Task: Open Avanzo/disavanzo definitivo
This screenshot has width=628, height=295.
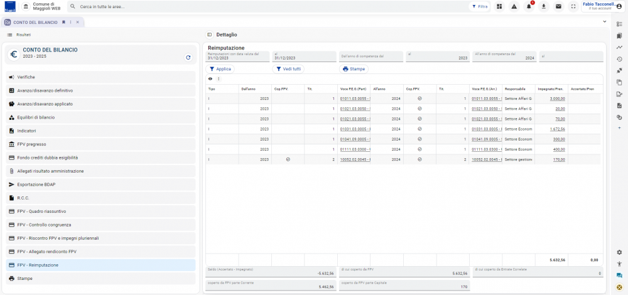Action: 100,90
